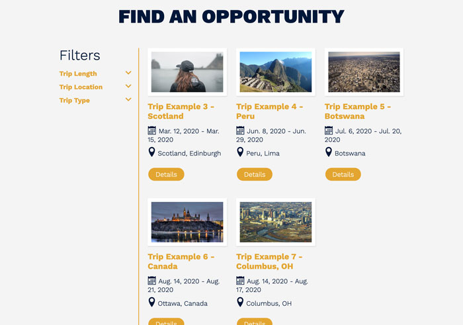Click calendar icon on Peru trip
The image size is (463, 325).
coord(240,131)
